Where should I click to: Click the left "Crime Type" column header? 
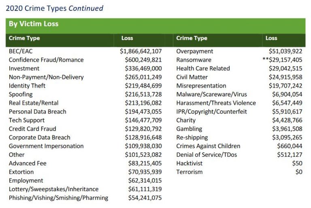pyautogui.click(x=24, y=38)
